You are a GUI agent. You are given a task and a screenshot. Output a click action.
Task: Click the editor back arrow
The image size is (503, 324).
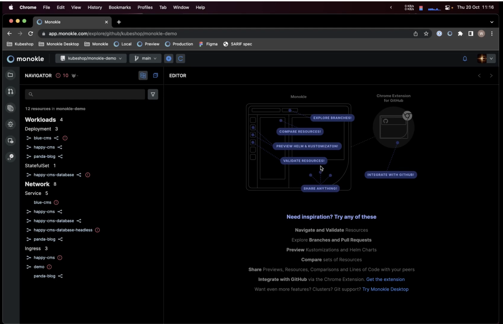[x=479, y=76]
